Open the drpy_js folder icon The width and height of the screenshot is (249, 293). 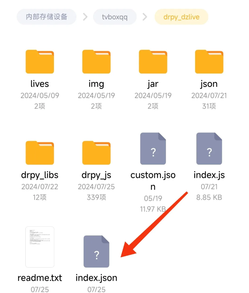96,153
